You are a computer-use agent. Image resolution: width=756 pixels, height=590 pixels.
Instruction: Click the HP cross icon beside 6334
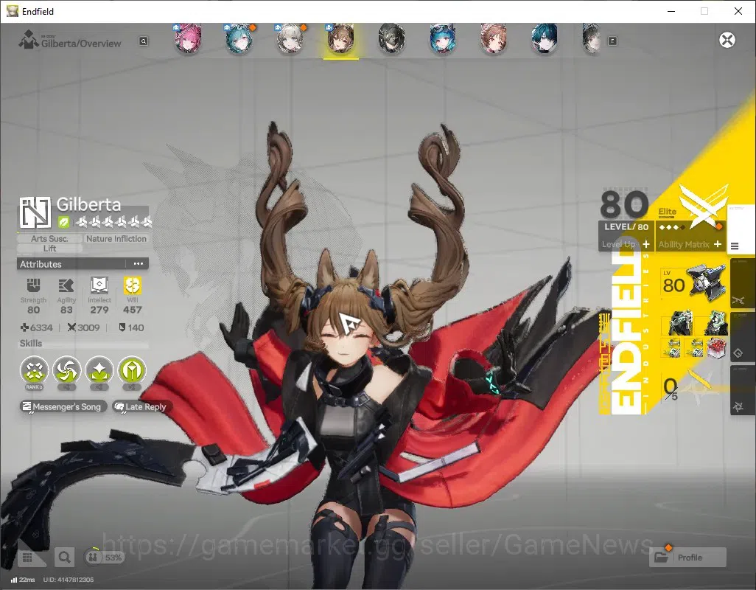24,327
